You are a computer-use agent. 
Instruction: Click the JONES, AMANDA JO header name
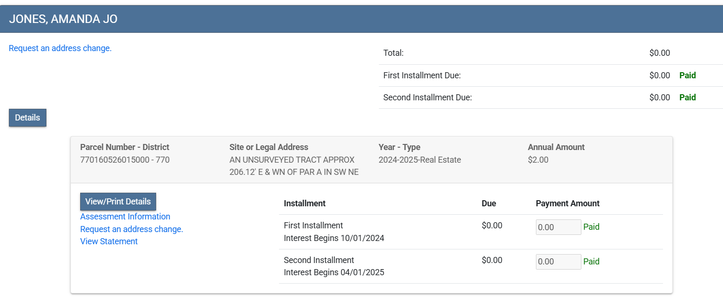click(x=63, y=19)
